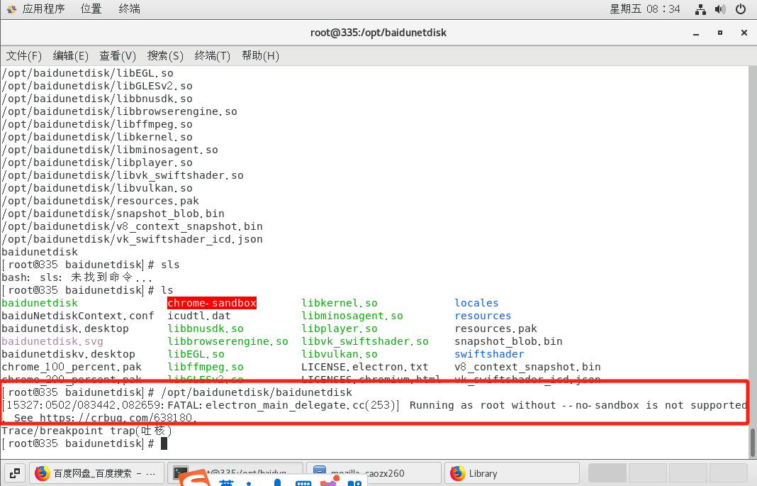Click baidunetdisk.svg in ls output
The width and height of the screenshot is (757, 486).
tap(52, 341)
